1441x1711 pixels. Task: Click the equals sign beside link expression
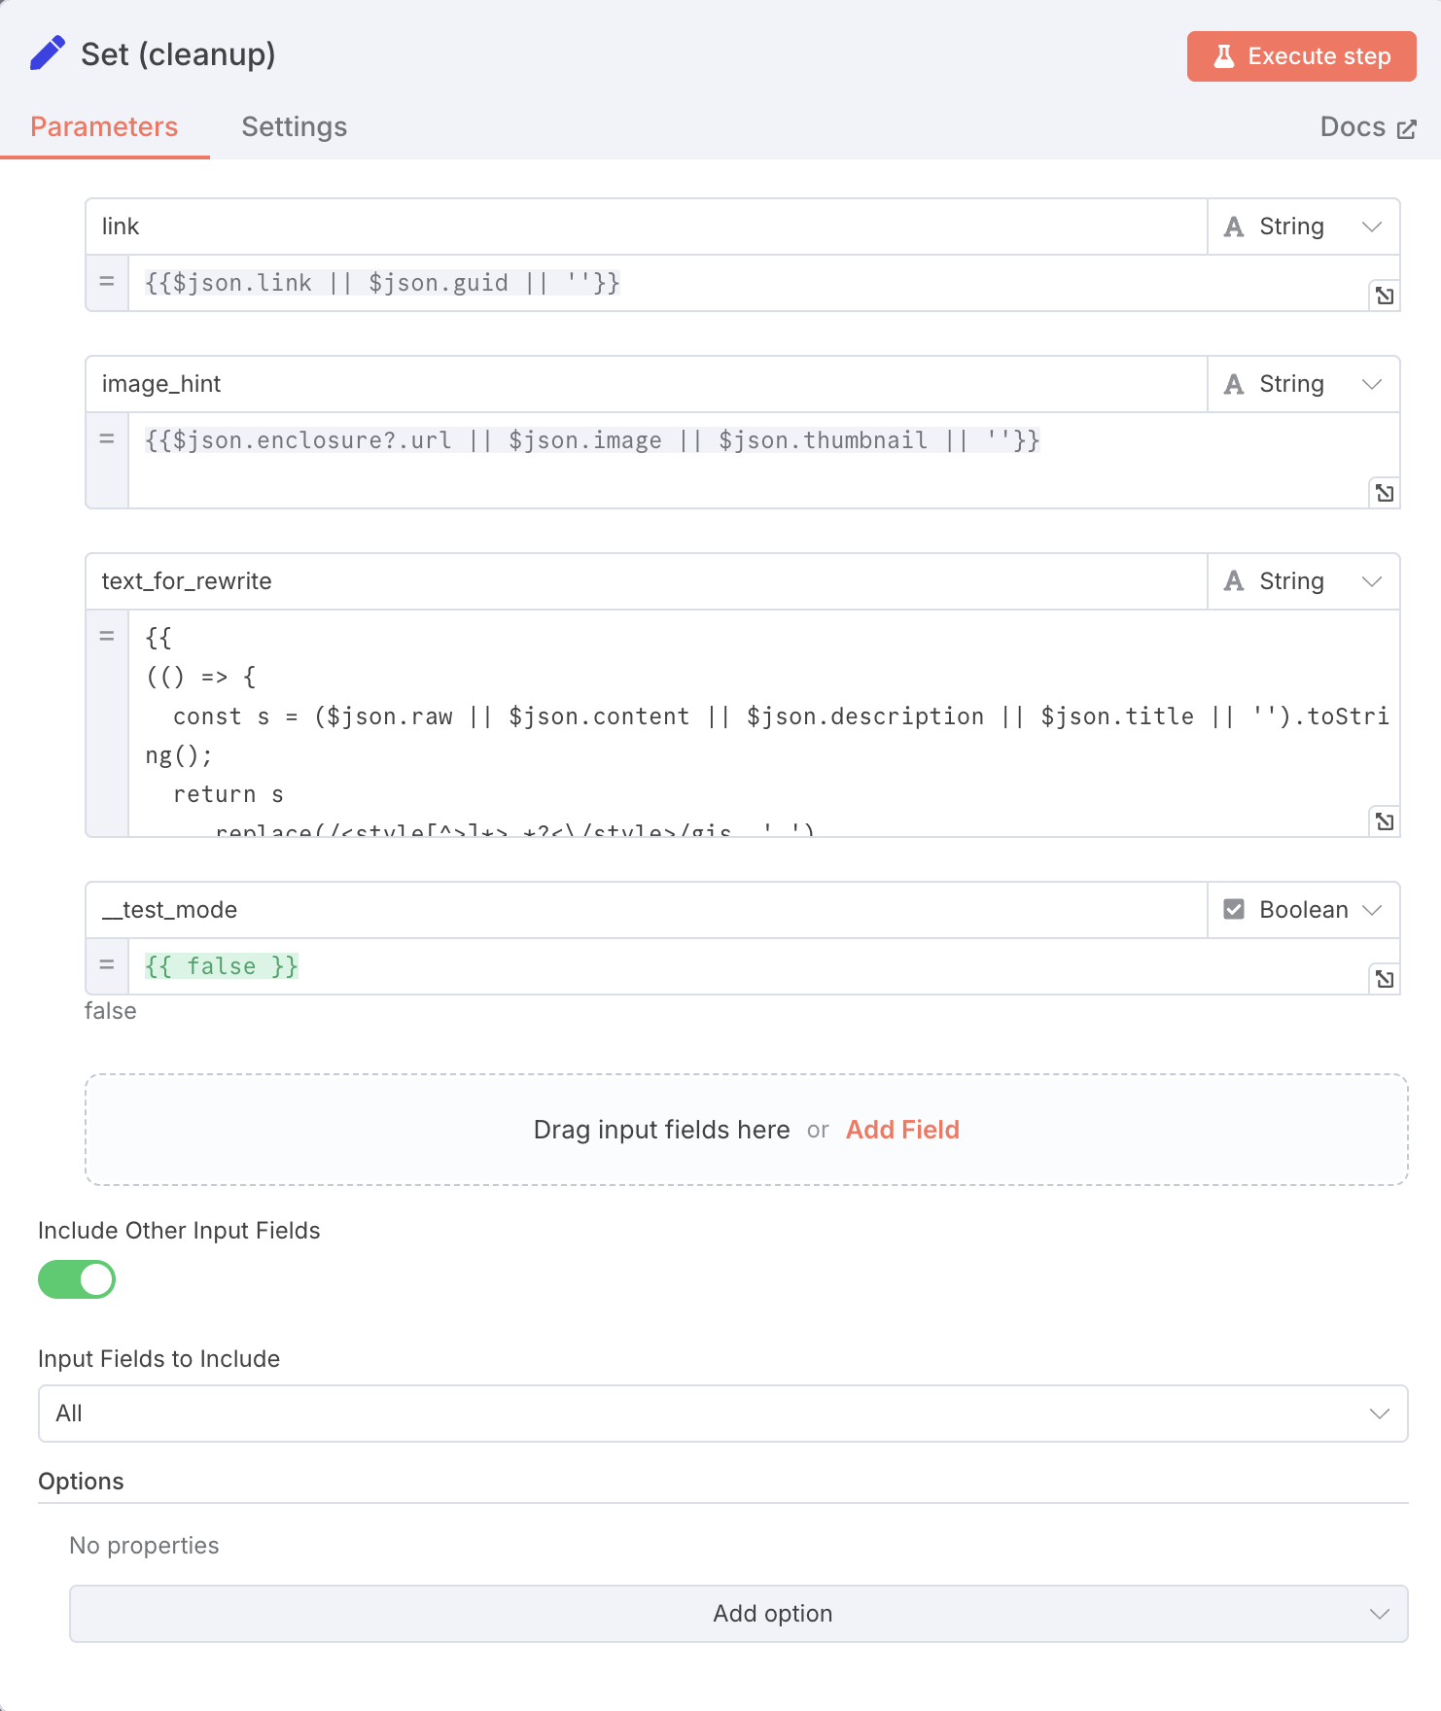pyautogui.click(x=107, y=283)
